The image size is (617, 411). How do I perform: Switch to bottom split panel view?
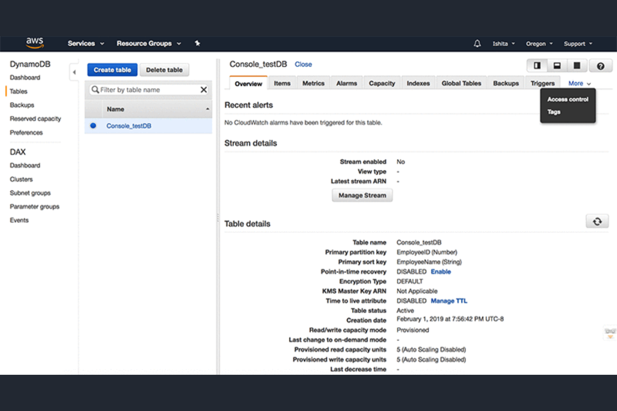pos(557,65)
